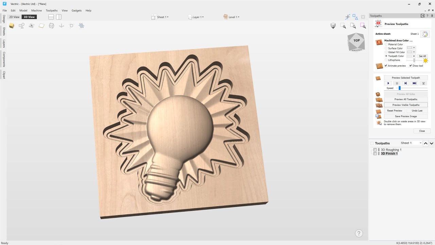Screen dimensions: 435x245
Task: Open the Machine menu
Action: click(x=36, y=11)
